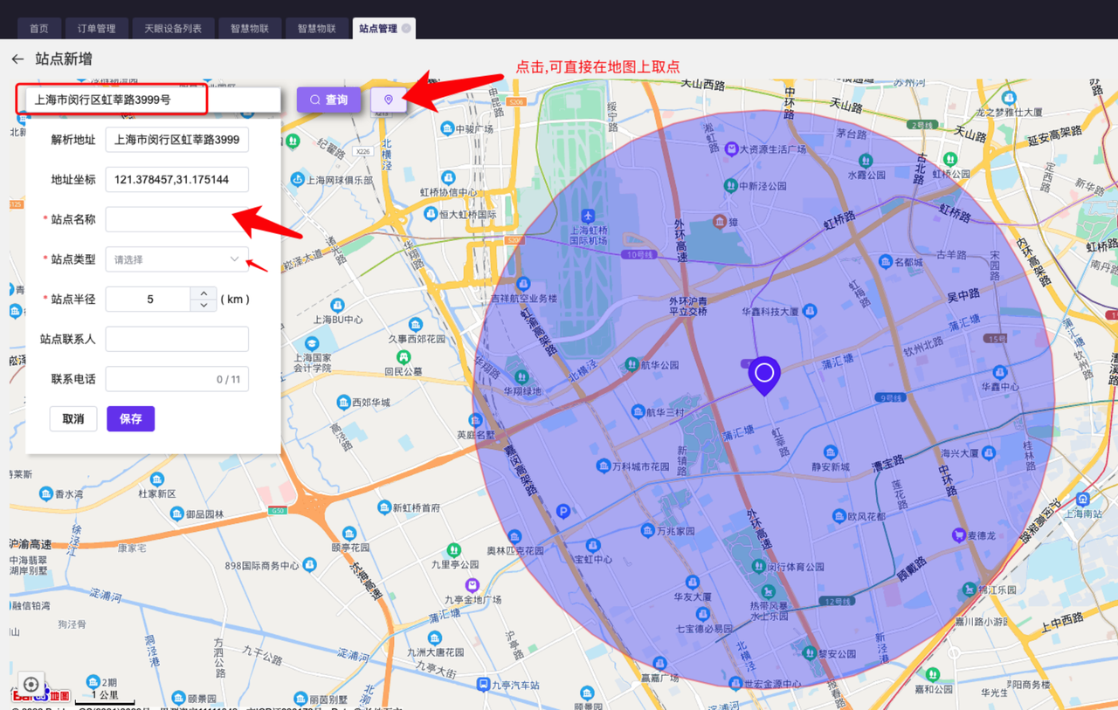Select the 大资源生活广场 shopping icon
Image resolution: width=1118 pixels, height=710 pixels.
coord(730,149)
